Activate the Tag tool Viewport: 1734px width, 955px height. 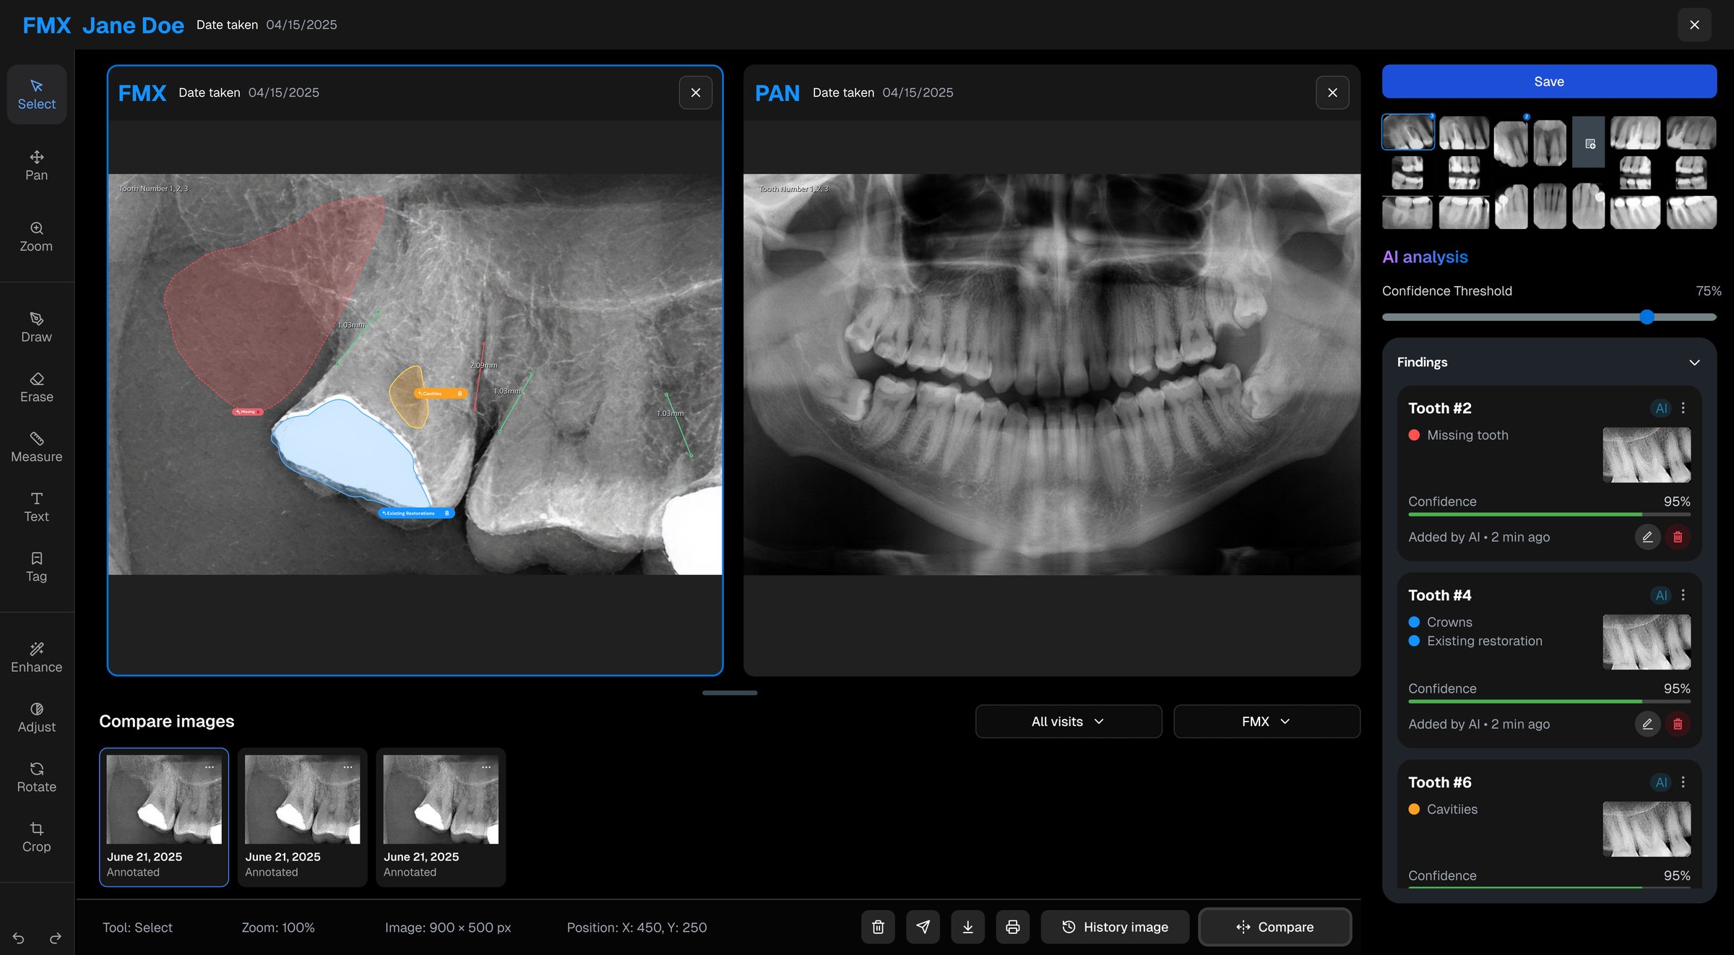pos(36,568)
